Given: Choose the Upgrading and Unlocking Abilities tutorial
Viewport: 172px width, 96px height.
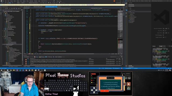Looking at the screenshot, I should [x=110, y=86].
